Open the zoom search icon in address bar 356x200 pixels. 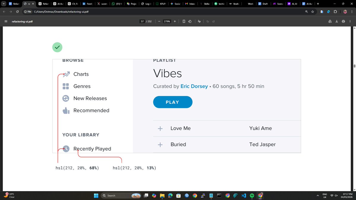(x=306, y=12)
